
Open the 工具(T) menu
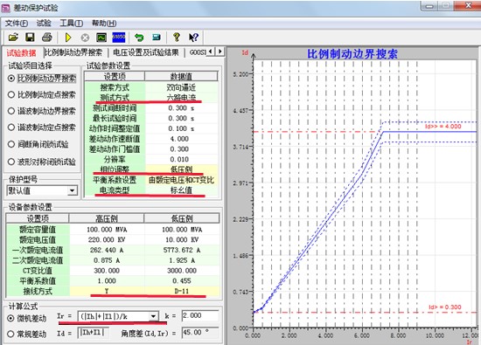coord(71,23)
